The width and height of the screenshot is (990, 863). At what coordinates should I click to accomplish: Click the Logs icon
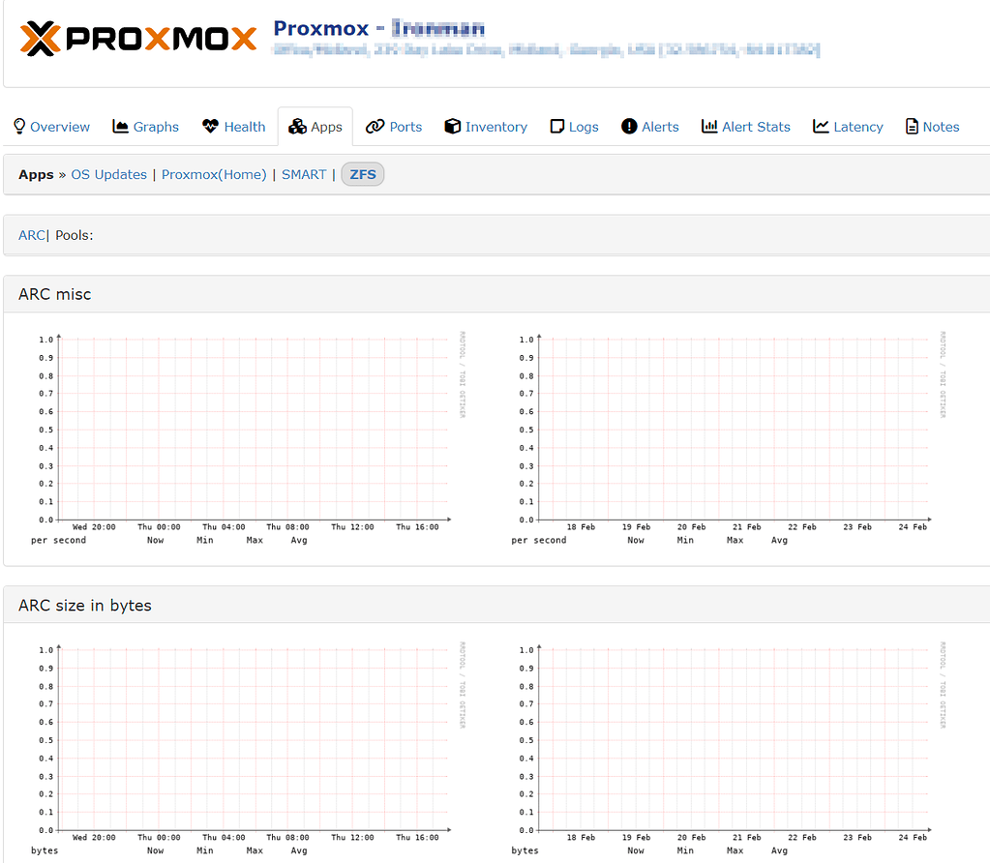click(556, 126)
